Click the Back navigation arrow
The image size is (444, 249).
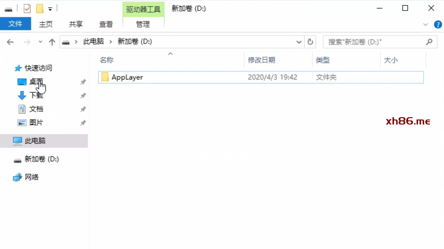coord(10,42)
